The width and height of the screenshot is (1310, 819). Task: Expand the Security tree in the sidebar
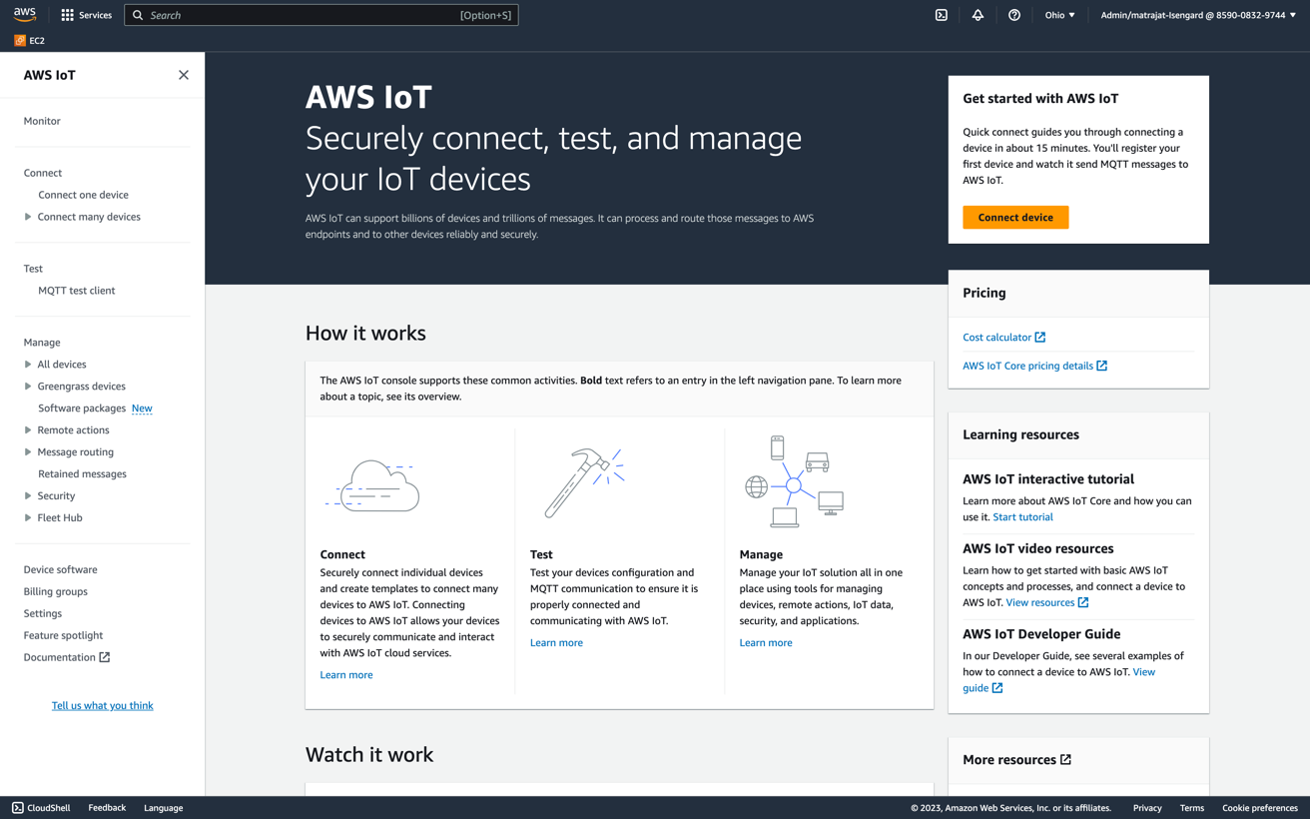tap(29, 495)
